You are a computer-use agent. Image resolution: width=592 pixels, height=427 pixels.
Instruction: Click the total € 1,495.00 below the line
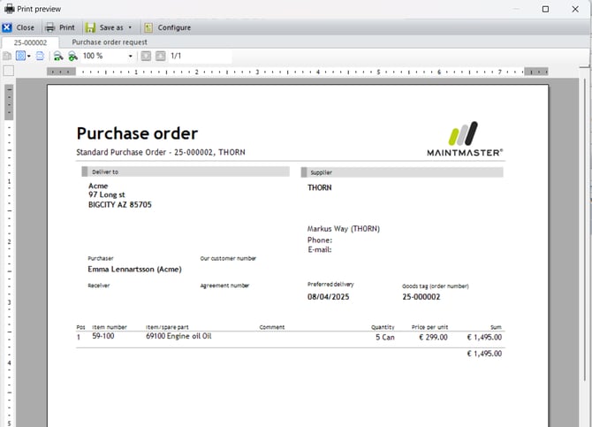click(x=484, y=354)
